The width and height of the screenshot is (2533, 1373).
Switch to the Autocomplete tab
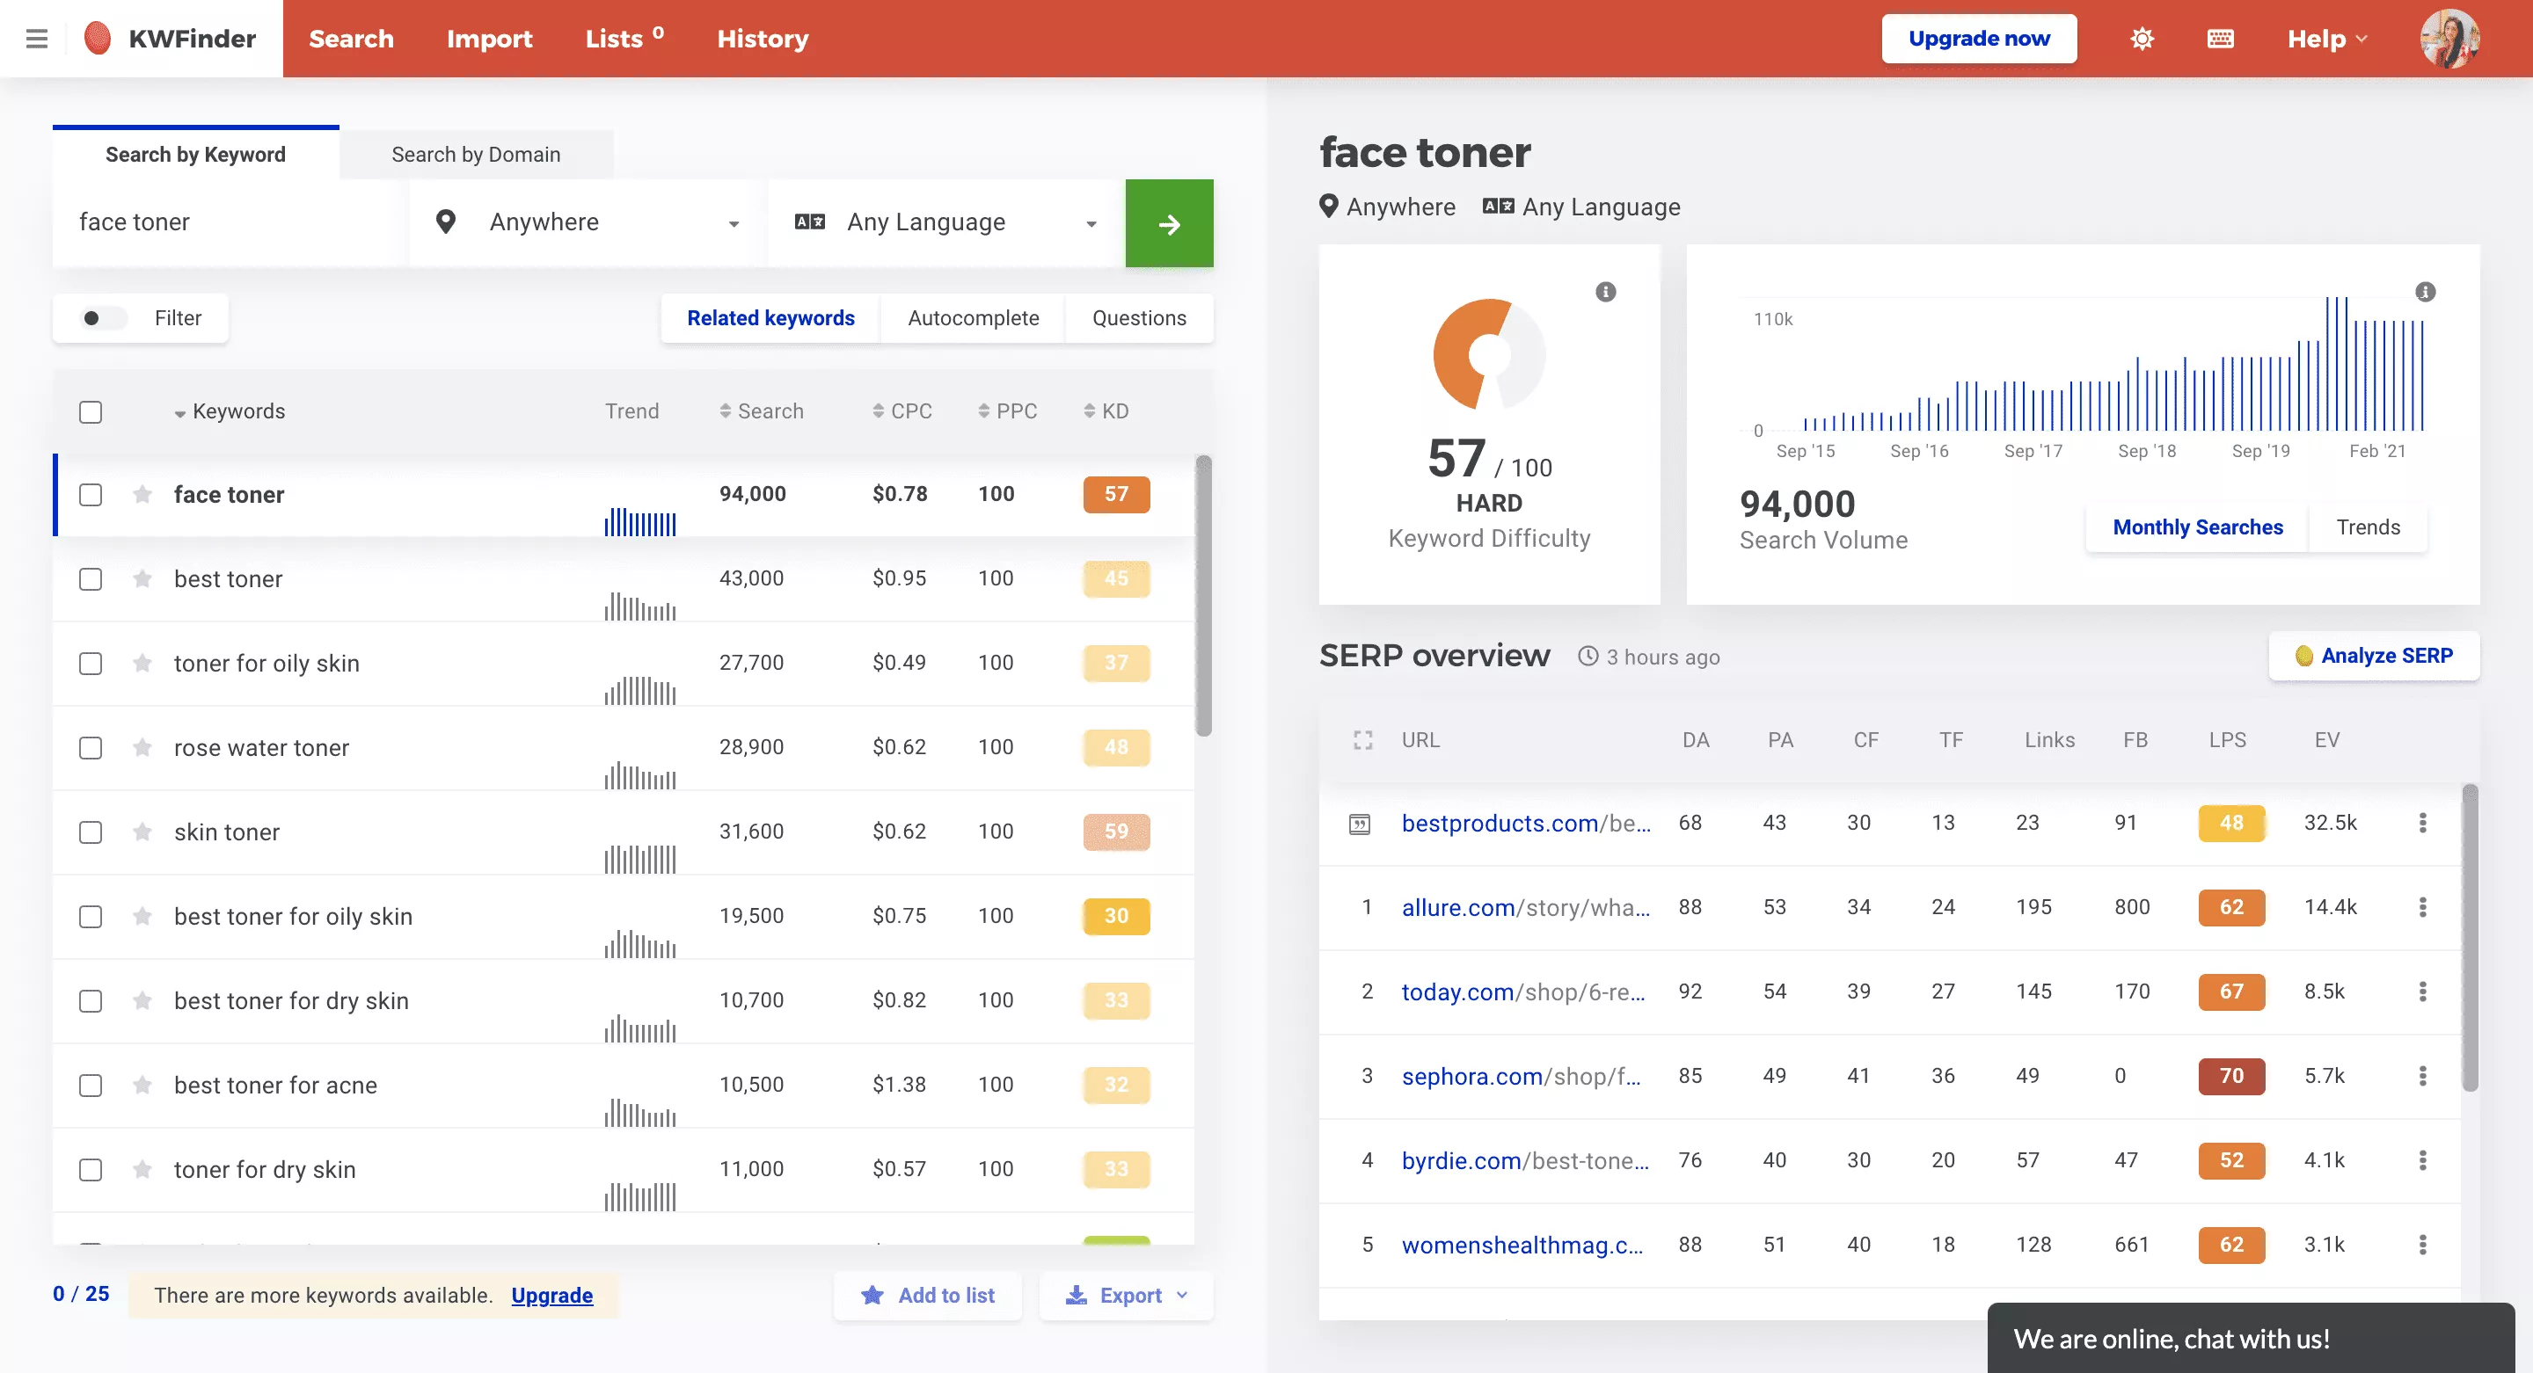(x=972, y=316)
